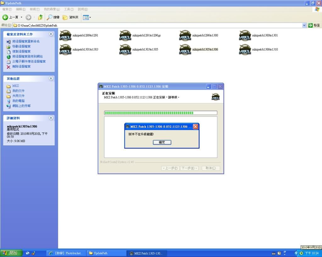Select the mkzpatch1289to1291 file icon
322x257 pixels.
tap(65, 35)
